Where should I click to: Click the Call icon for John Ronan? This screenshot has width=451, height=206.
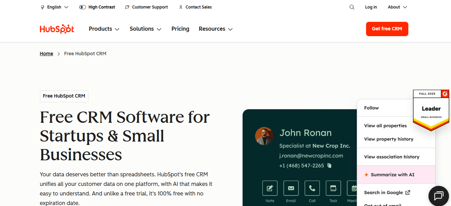[312, 188]
